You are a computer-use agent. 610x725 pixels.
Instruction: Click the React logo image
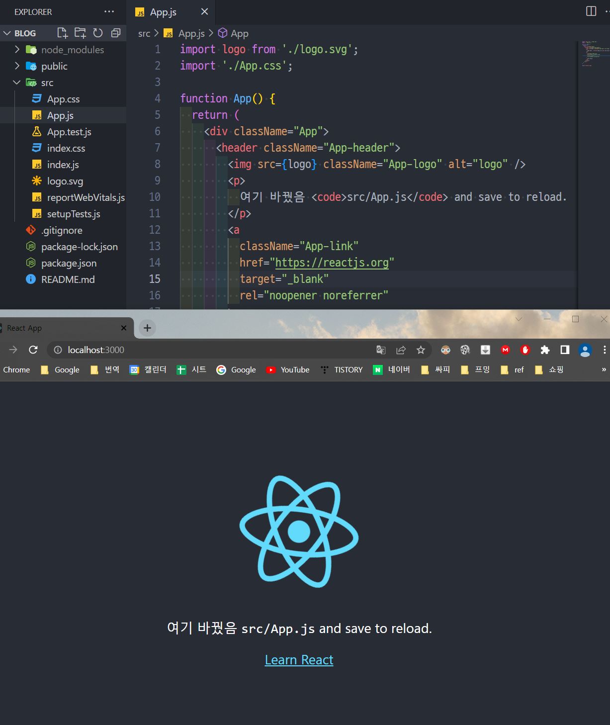pos(299,532)
